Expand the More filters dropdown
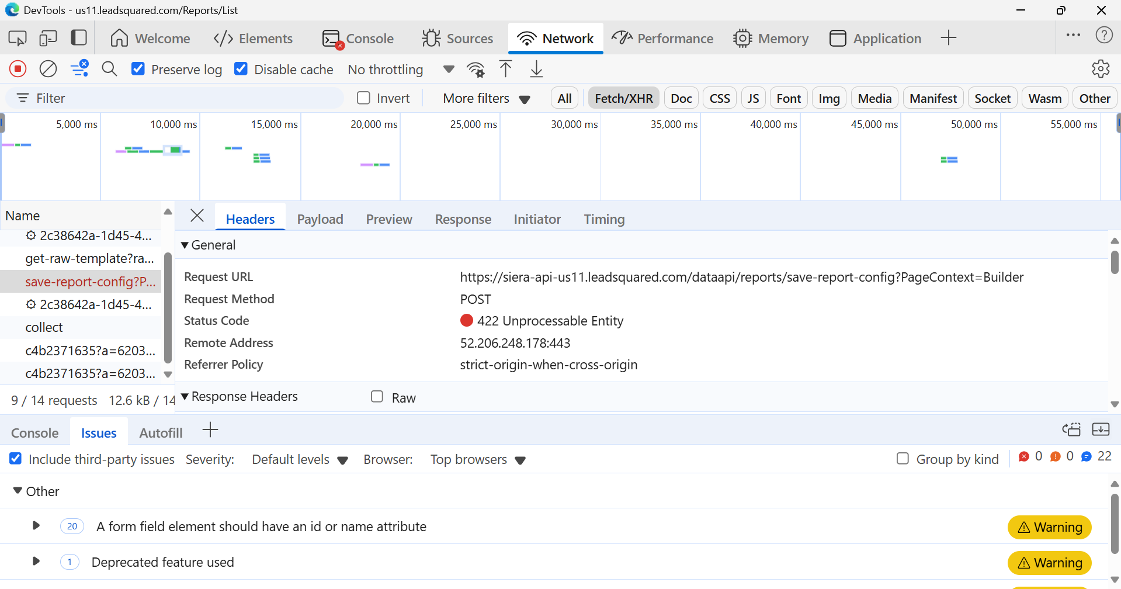The image size is (1121, 589). (486, 98)
